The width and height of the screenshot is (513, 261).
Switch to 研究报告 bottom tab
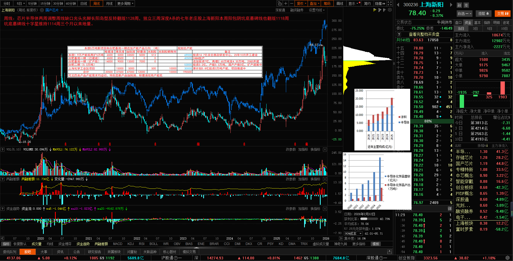pyautogui.click(x=94, y=252)
